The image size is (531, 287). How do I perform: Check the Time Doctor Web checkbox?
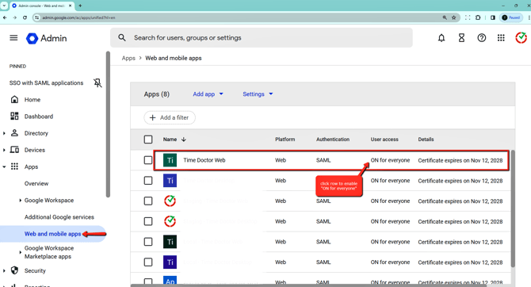tap(148, 160)
